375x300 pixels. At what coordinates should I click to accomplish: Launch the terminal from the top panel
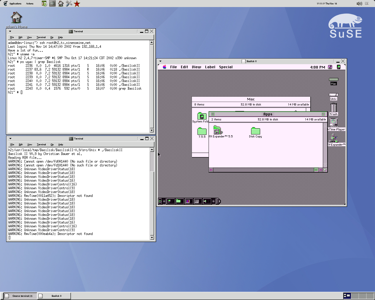click(52, 4)
